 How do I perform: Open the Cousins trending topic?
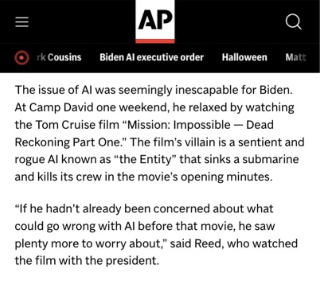tap(59, 57)
